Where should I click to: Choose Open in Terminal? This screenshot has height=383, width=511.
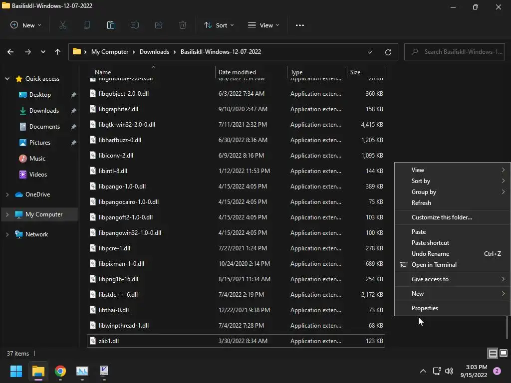(x=452, y=264)
